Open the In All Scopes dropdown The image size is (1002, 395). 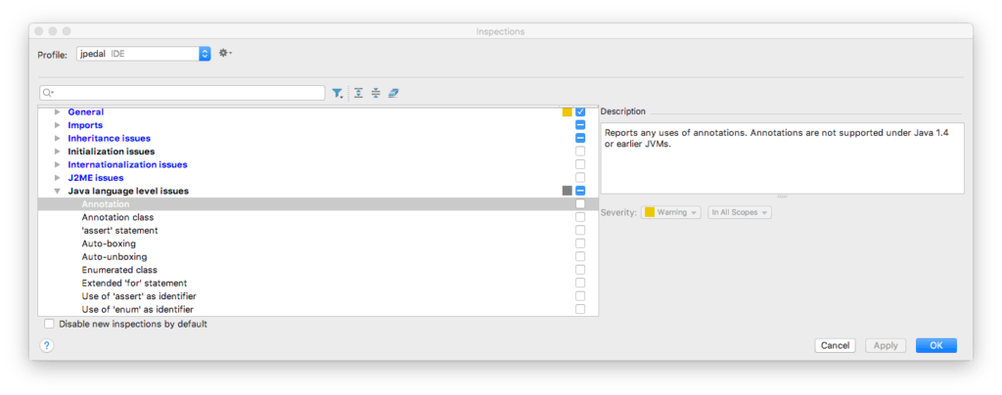tap(739, 212)
